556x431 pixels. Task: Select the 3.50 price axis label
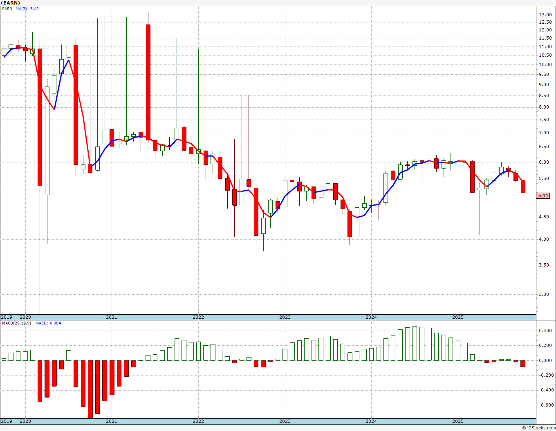(545, 265)
